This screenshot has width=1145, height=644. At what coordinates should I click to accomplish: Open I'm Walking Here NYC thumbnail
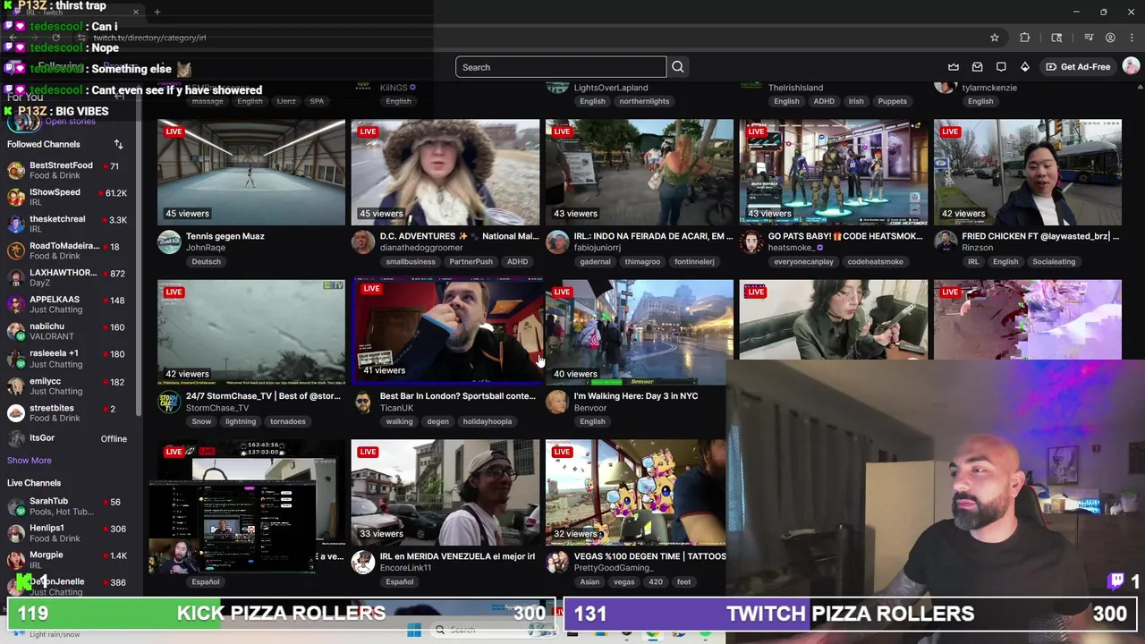point(640,333)
